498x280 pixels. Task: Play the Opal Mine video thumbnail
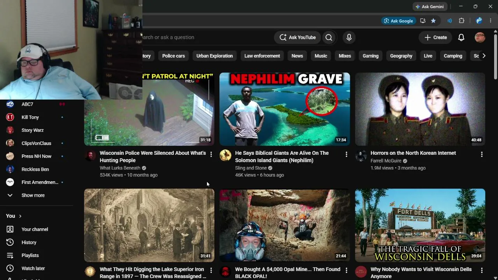[x=285, y=225]
